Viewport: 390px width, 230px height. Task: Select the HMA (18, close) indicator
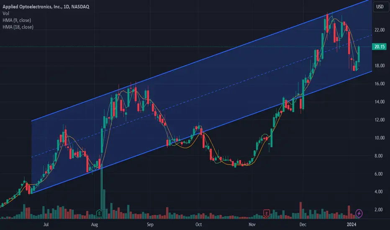(x=18, y=27)
